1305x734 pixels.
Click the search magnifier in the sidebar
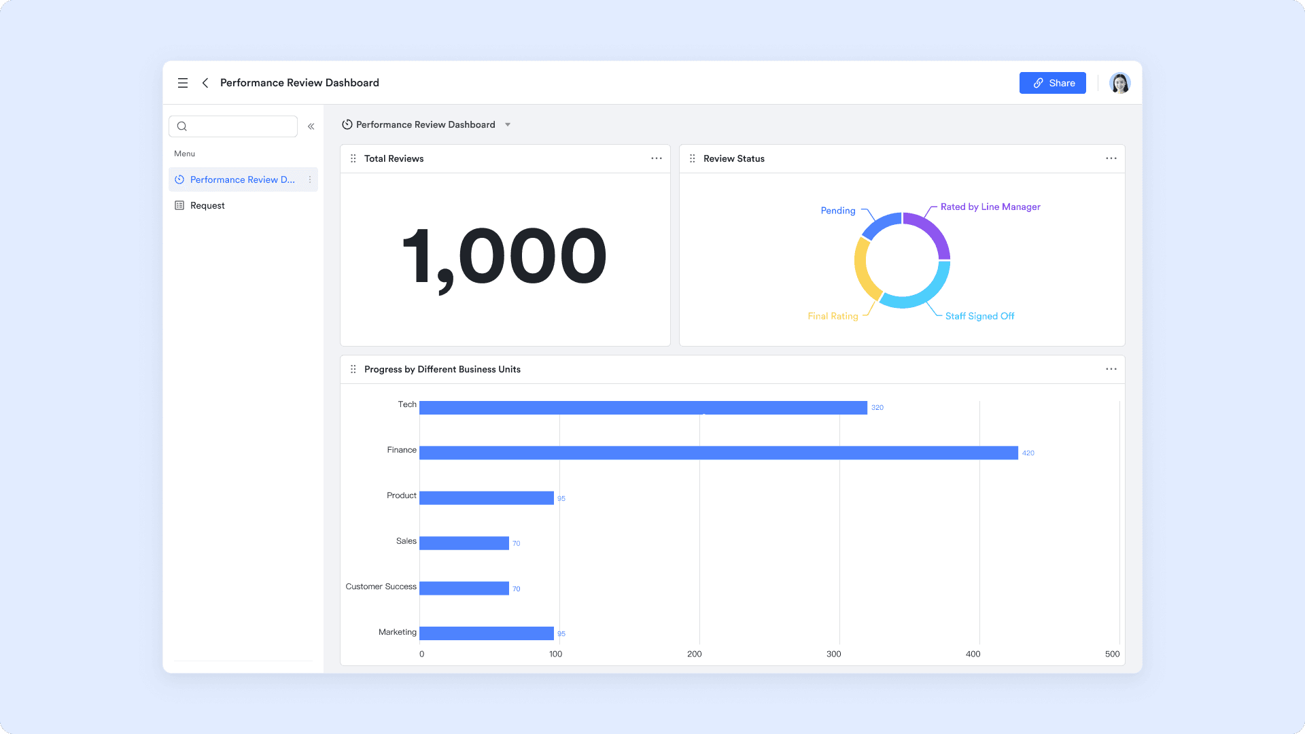pyautogui.click(x=181, y=126)
